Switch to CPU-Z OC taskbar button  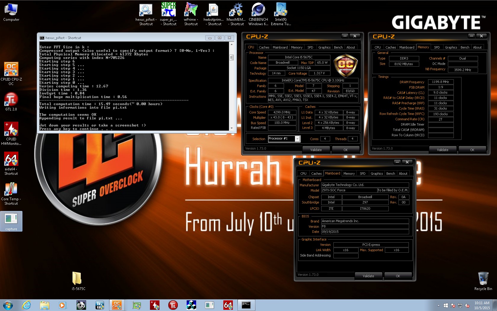coord(117,305)
